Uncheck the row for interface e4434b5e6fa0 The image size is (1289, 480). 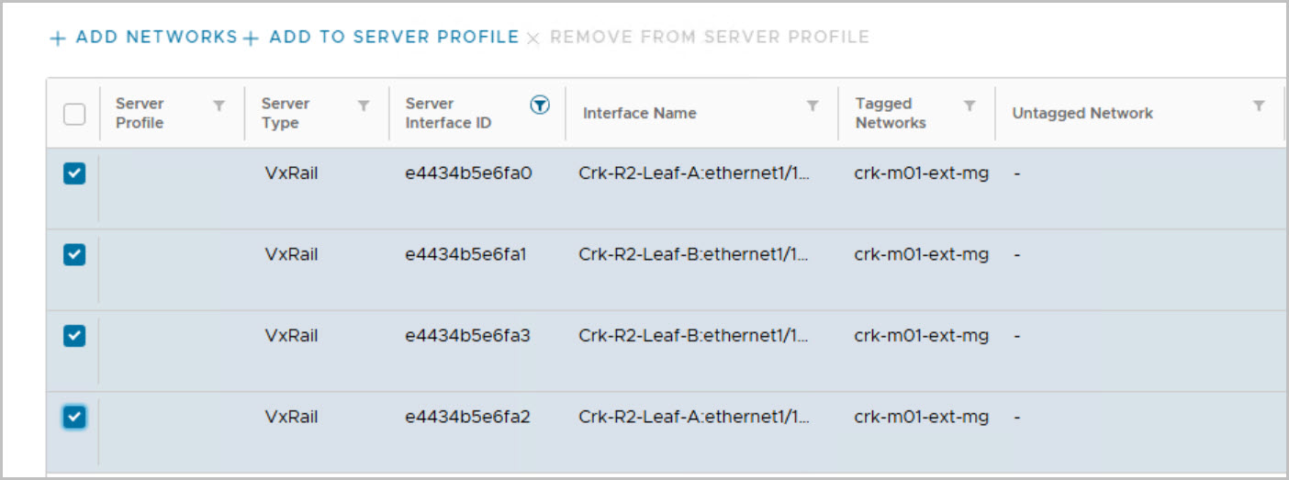74,173
